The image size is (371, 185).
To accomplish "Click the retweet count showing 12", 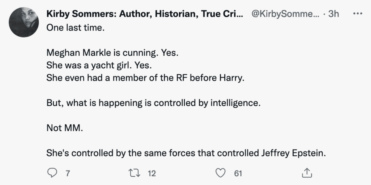I will (x=151, y=173).
